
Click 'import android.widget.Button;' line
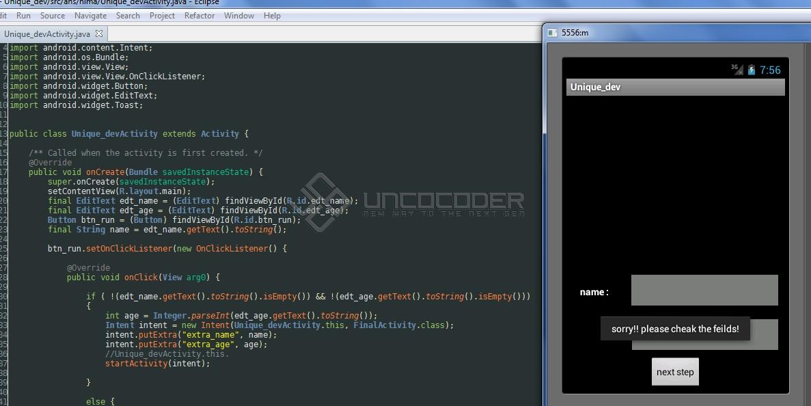79,86
